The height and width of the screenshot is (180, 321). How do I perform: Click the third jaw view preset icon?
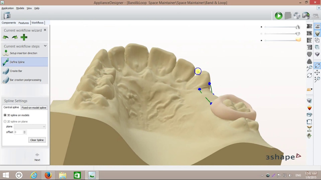[x=309, y=40]
